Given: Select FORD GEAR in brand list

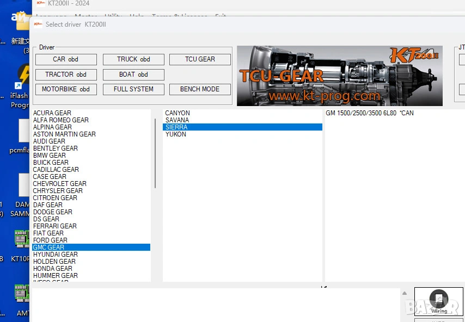Looking at the screenshot, I should 51,240.
